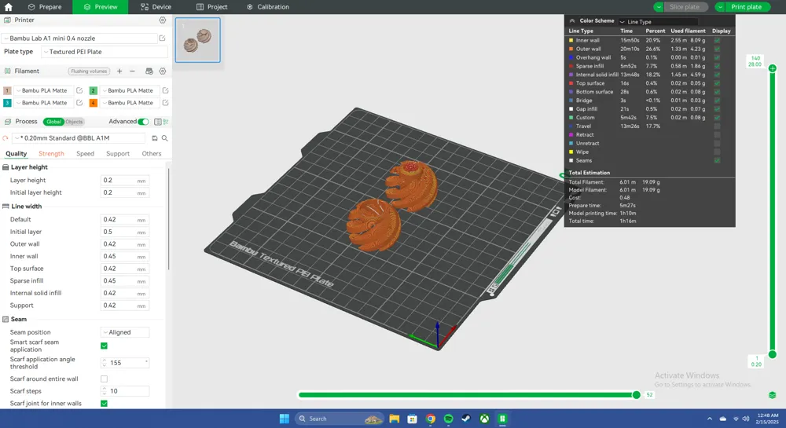
Task: Edit filament 3 preset icon
Action: pos(79,103)
